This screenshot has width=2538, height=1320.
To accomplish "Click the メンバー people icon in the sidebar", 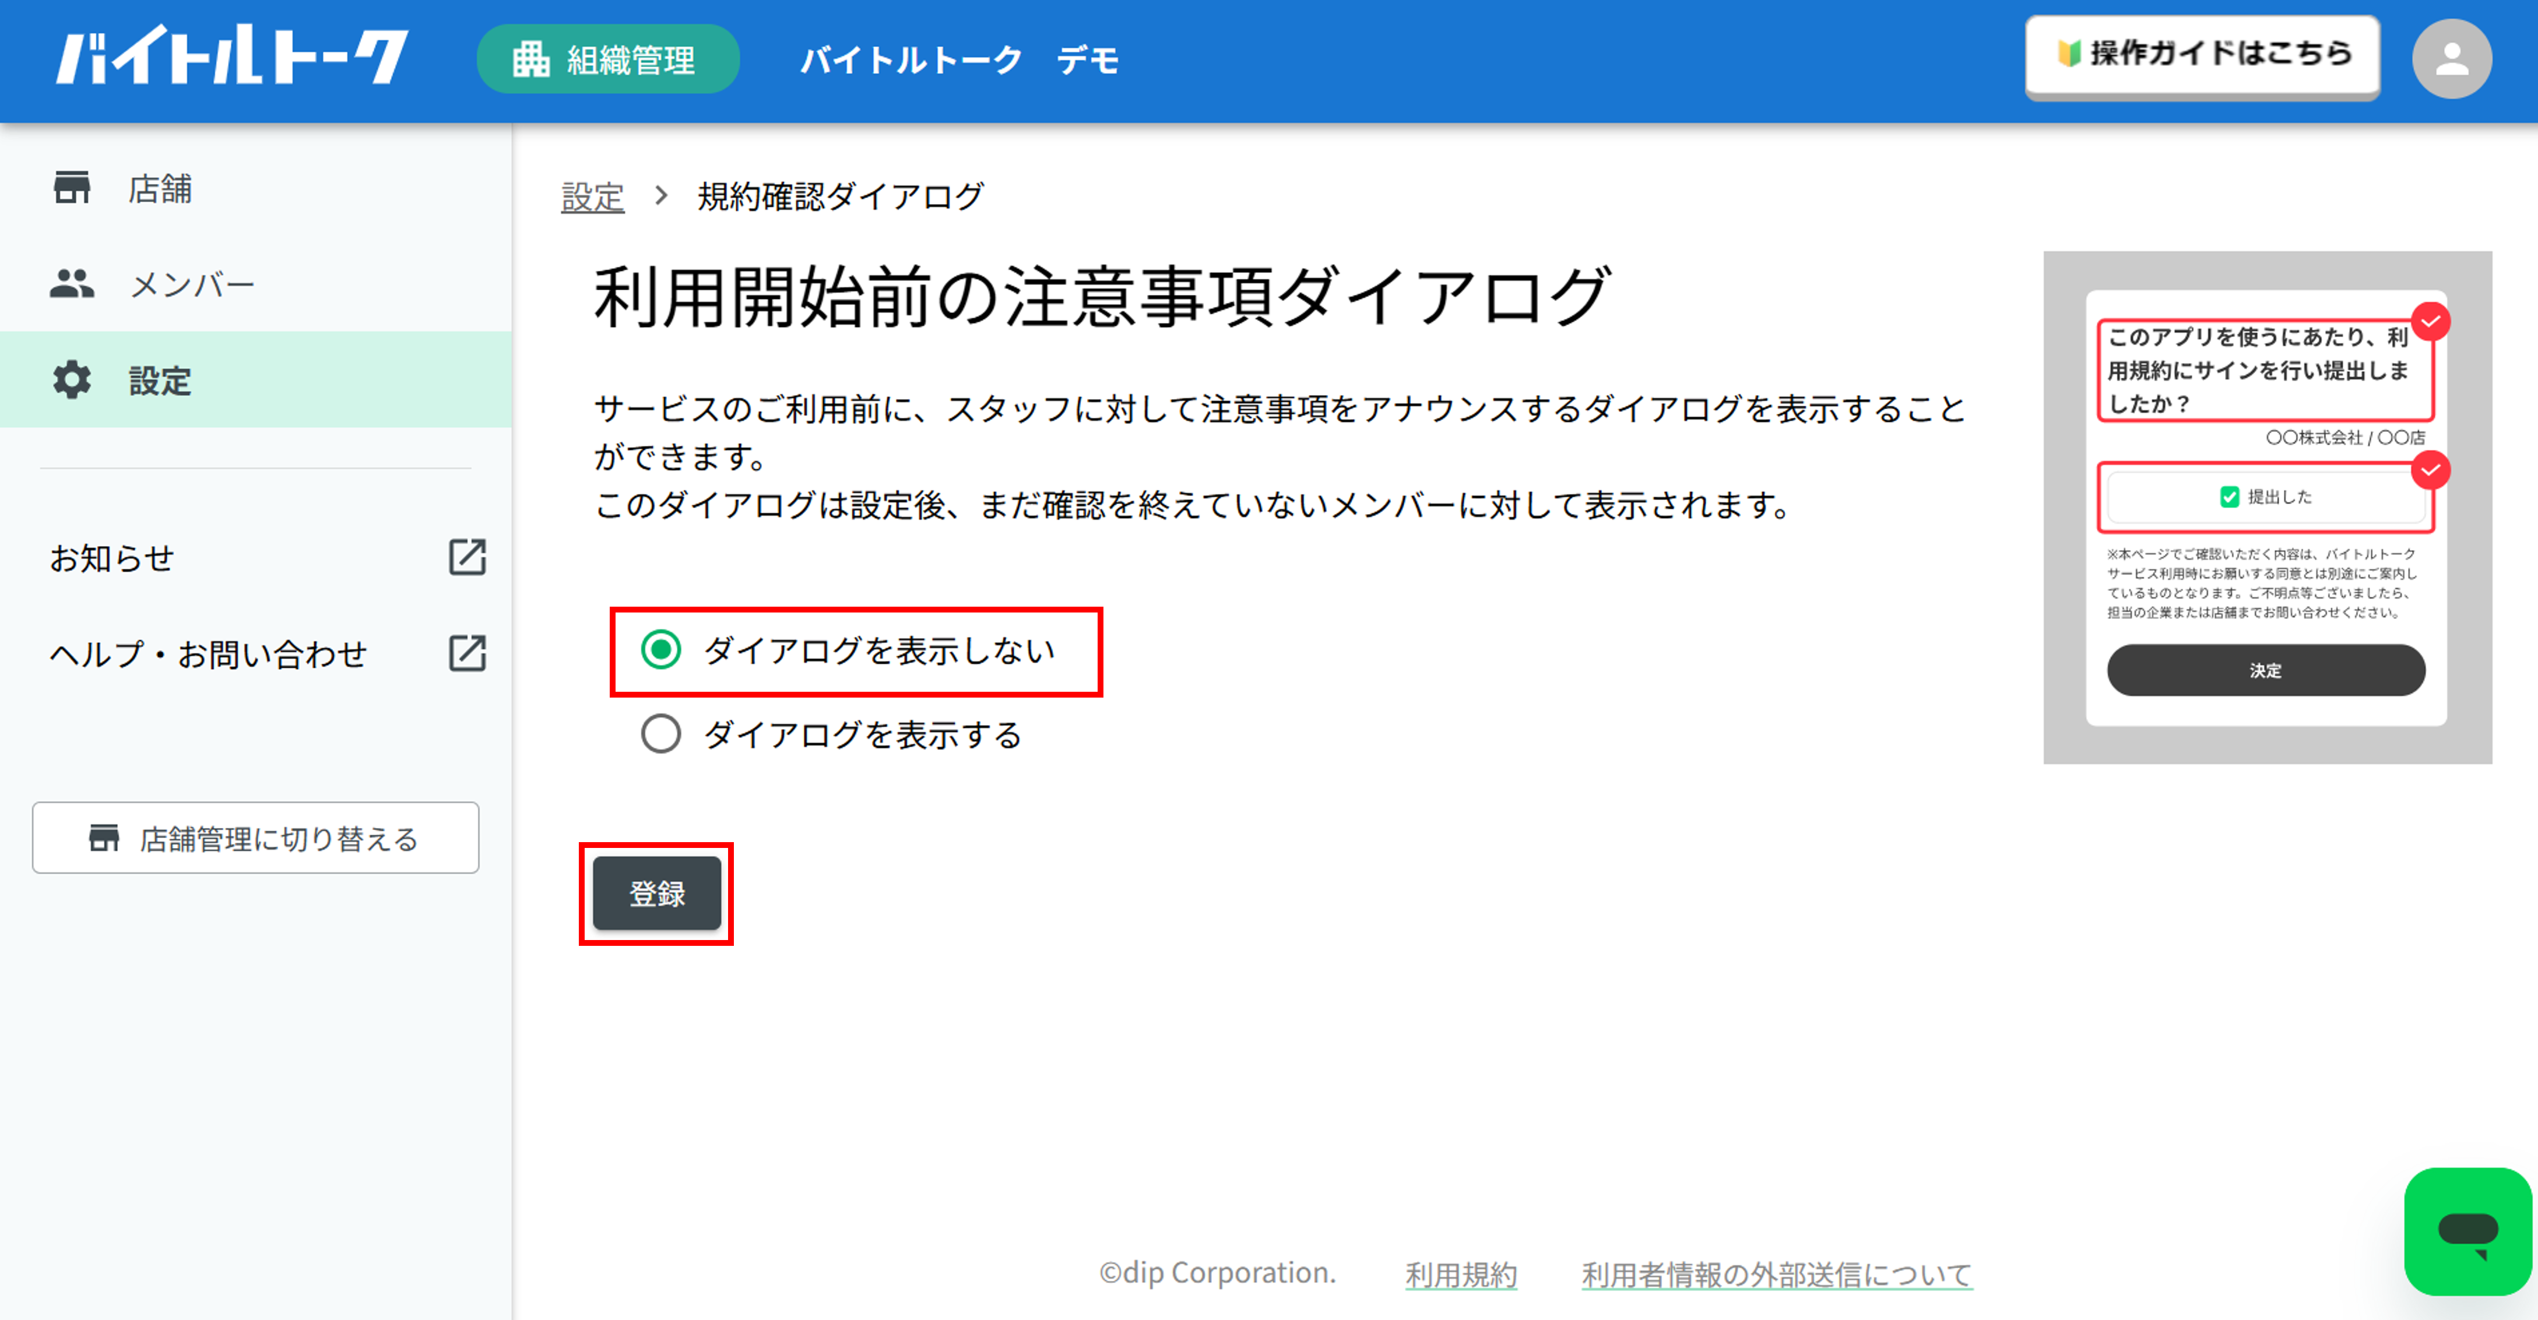I will 72,284.
